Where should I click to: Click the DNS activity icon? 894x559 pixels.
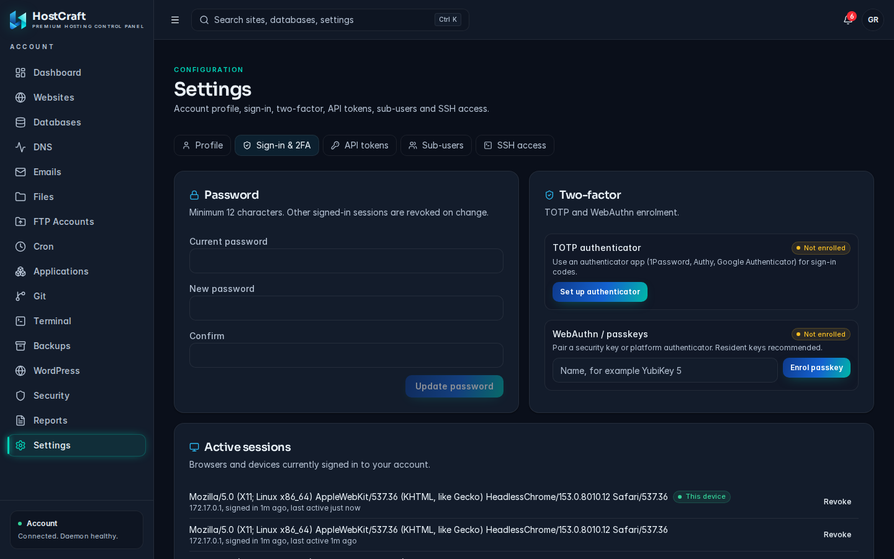coord(20,147)
